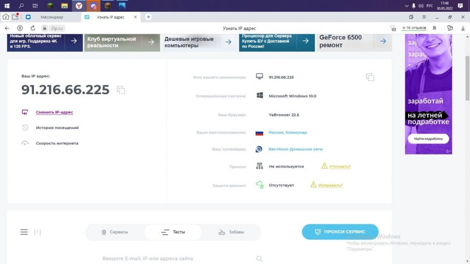Click the Россия, Коммунар location link
This screenshot has height=264, width=470.
[288, 132]
